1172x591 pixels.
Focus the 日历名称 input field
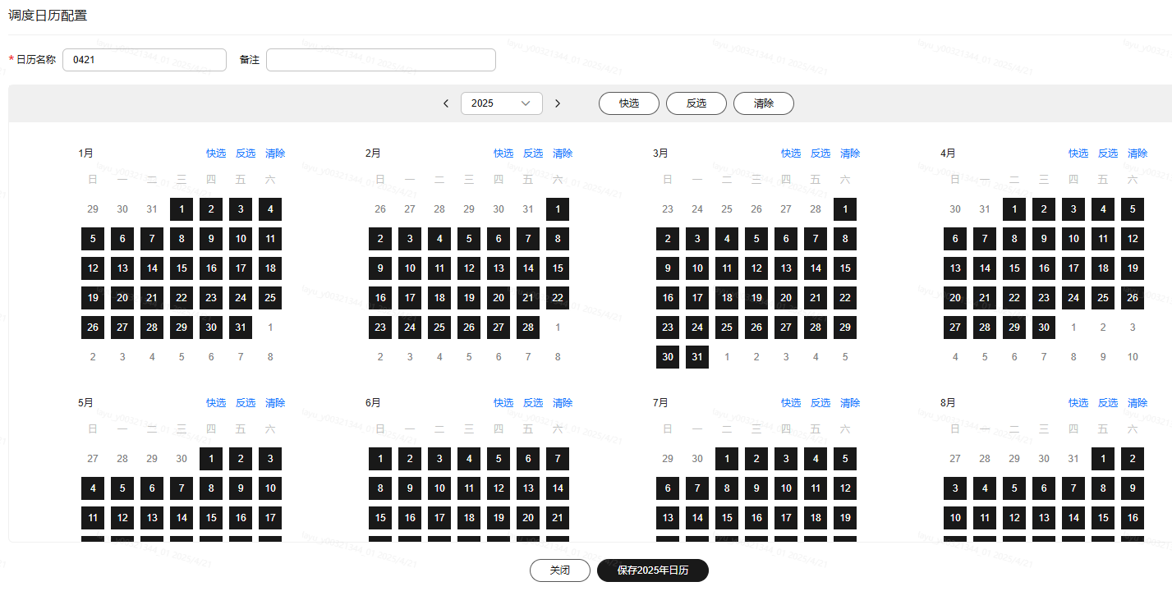coord(145,60)
